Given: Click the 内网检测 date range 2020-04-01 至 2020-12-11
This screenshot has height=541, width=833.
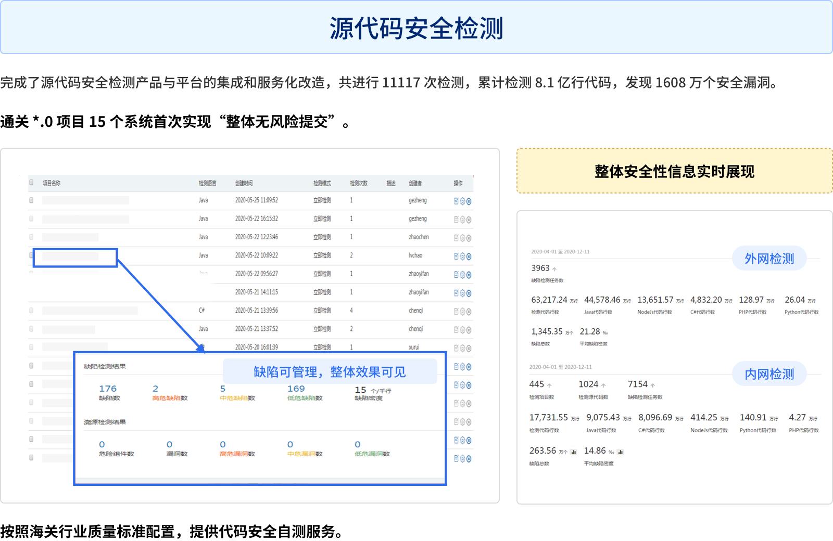Looking at the screenshot, I should point(560,367).
